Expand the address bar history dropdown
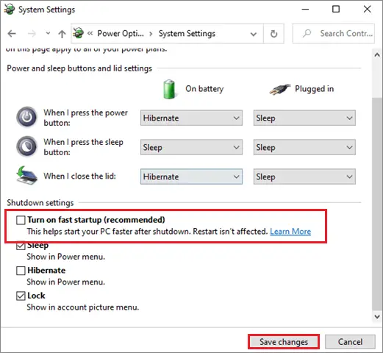Screen dimensions: 383x353 click(254, 34)
